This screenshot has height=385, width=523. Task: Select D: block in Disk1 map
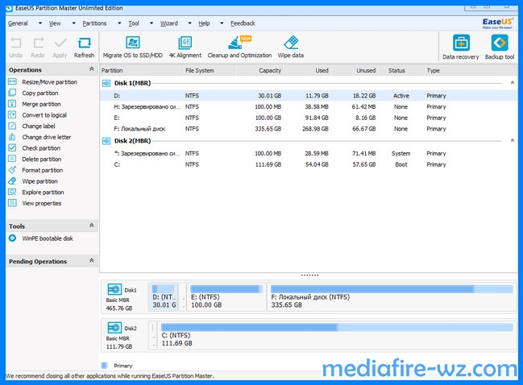(x=164, y=297)
